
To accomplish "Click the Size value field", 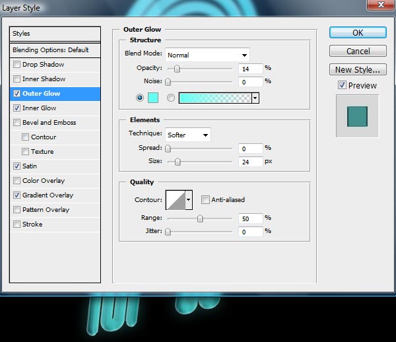I will pyautogui.click(x=251, y=162).
